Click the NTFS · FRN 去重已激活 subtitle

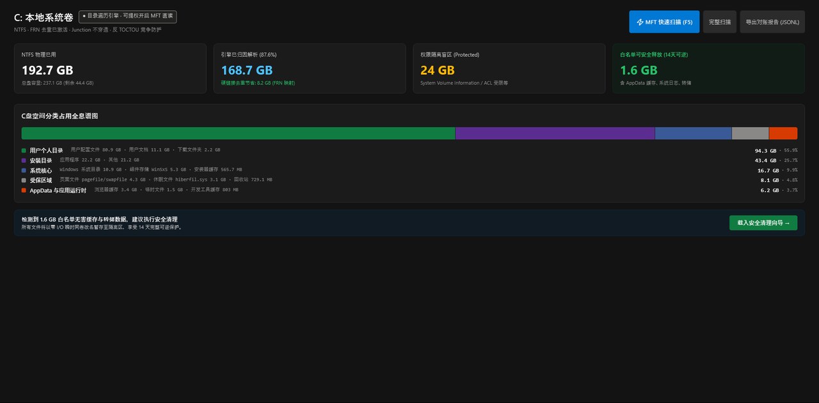[x=88, y=30]
